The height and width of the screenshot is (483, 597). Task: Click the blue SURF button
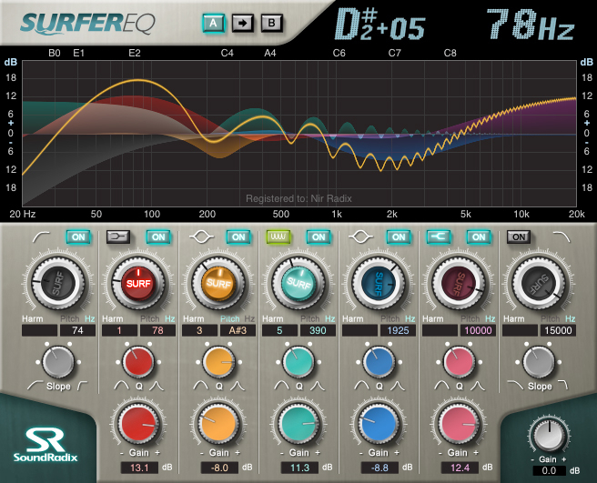tap(379, 284)
